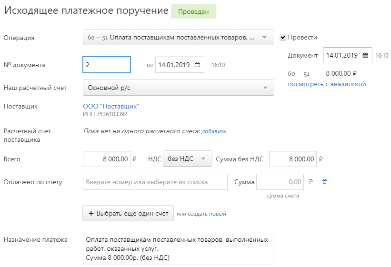This screenshot has width=391, height=267.
Task: Delete the invoice row with trash icon
Action: click(x=325, y=182)
